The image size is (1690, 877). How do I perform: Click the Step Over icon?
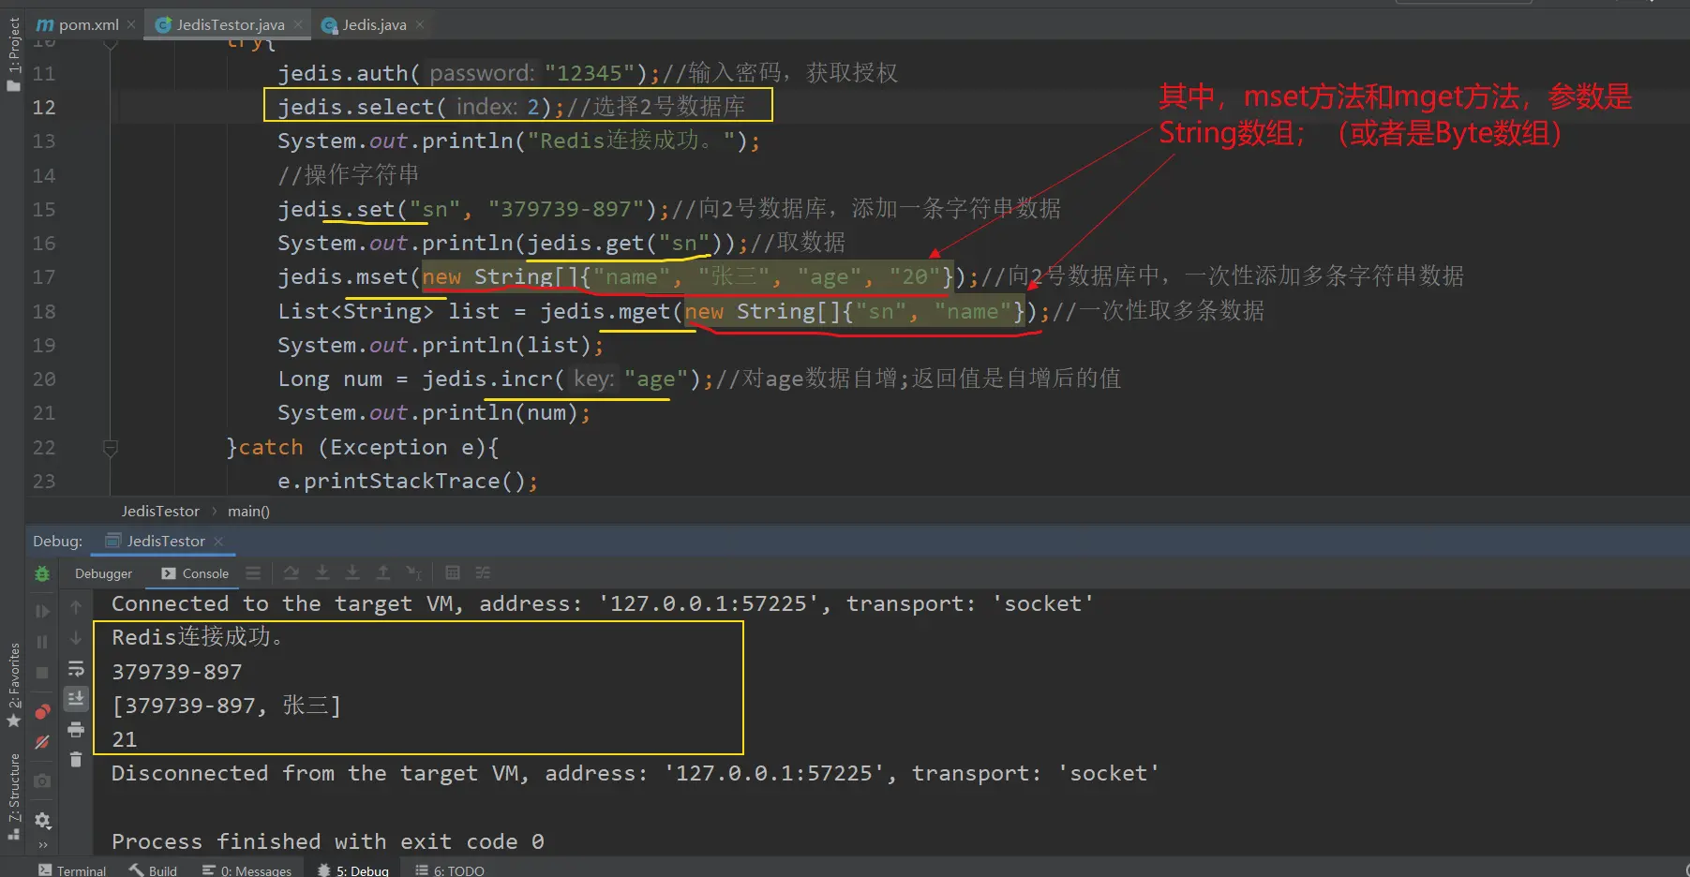click(x=292, y=572)
